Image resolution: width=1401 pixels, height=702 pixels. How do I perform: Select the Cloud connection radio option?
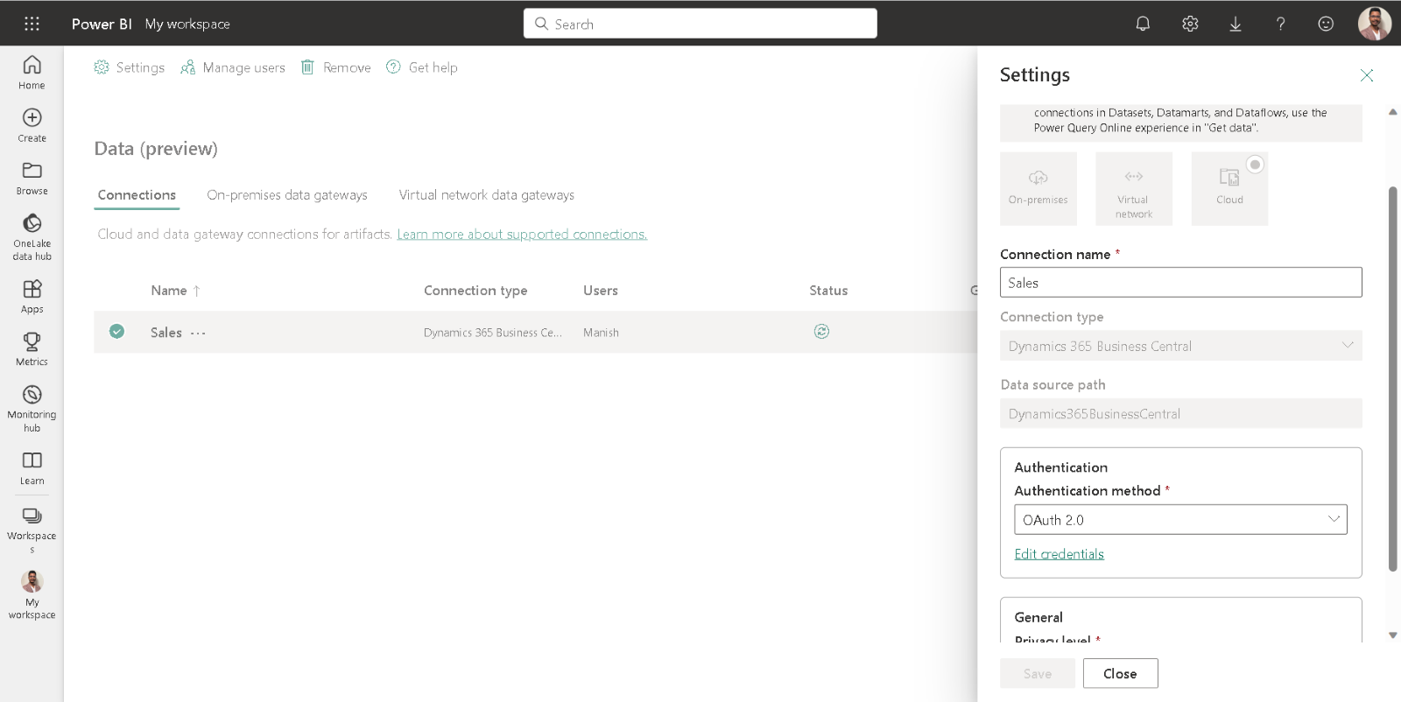(x=1255, y=165)
